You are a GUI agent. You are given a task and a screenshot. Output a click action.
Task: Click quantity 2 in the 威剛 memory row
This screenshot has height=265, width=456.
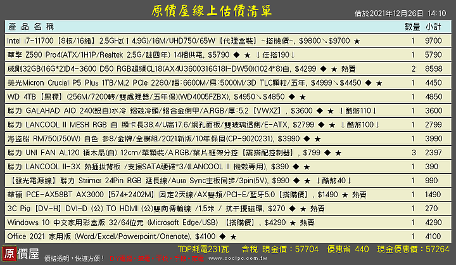coord(413,68)
